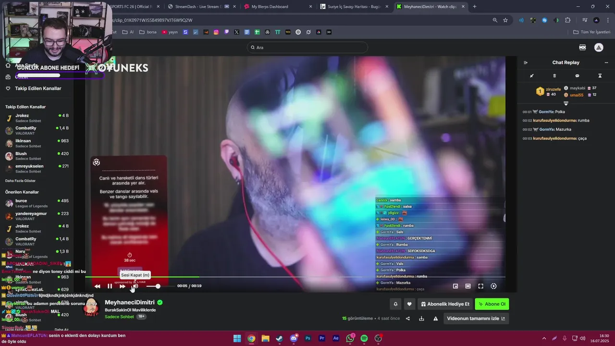Image resolution: width=615 pixels, height=346 pixels.
Task: Click the zoom magnifier in address bar
Action: click(495, 20)
